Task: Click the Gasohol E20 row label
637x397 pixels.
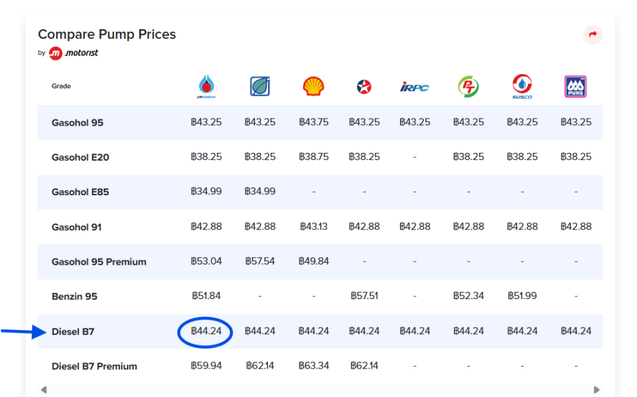Action: coord(80,157)
